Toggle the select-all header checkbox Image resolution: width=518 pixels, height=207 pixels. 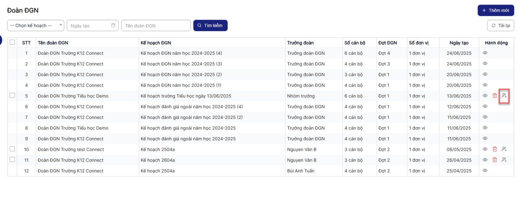[12, 42]
